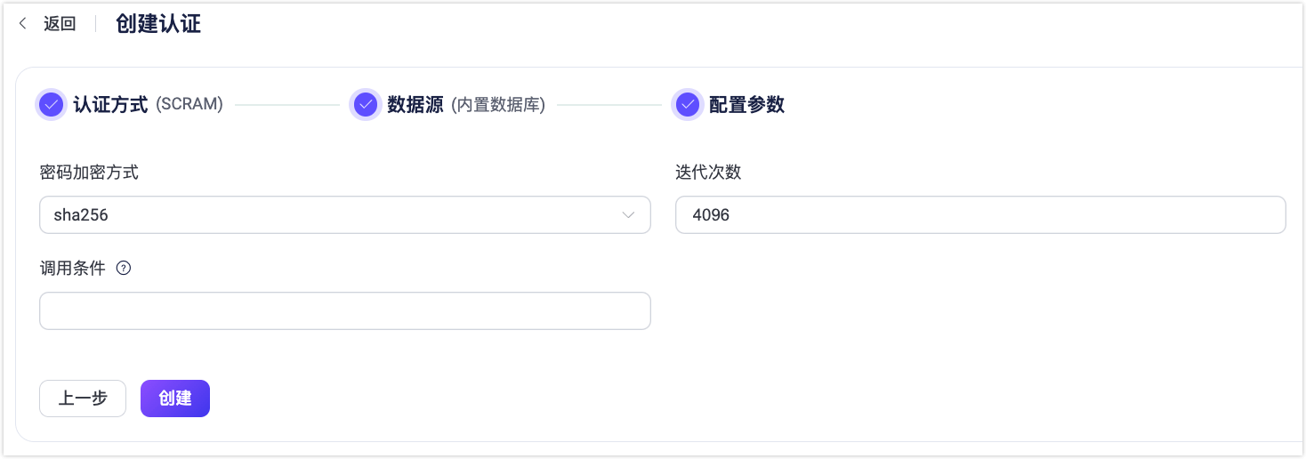Click the 迭代次数 field label
The width and height of the screenshot is (1306, 459).
pos(708,173)
